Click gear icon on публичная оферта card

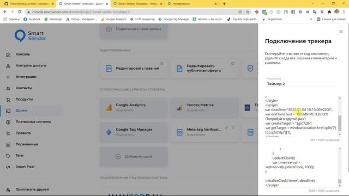pos(233,63)
